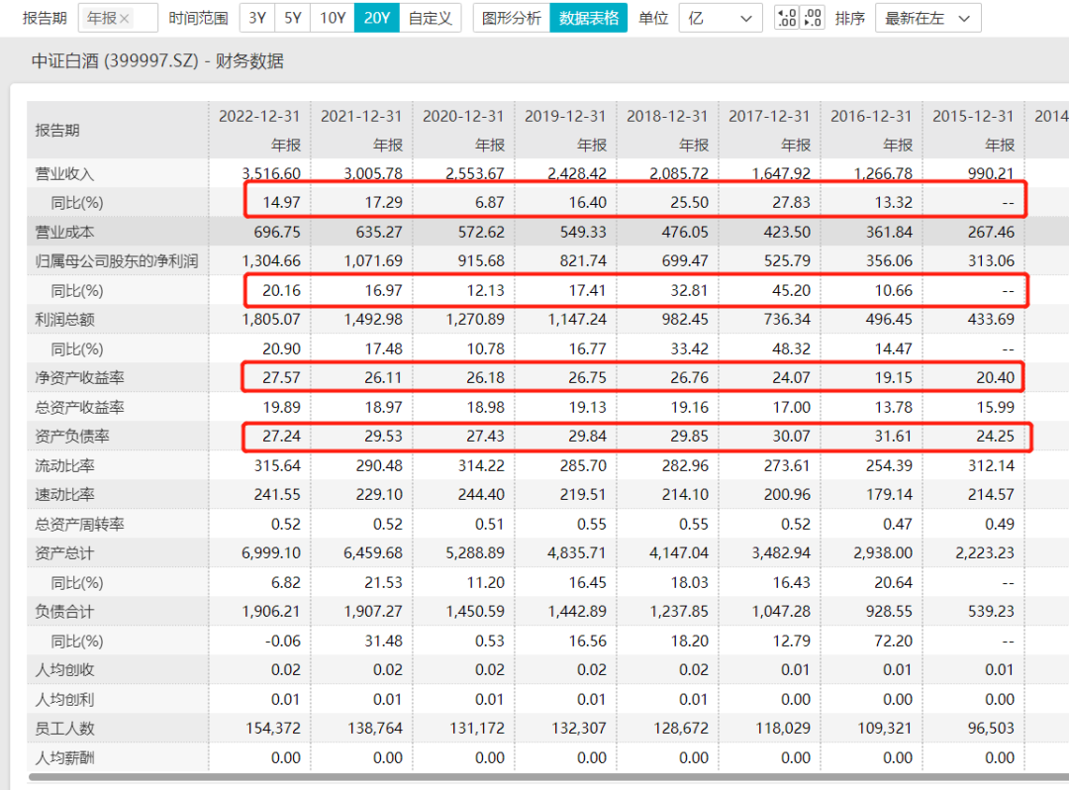Click the 1,304.66 net profit cell
This screenshot has height=790, width=1069.
271,261
